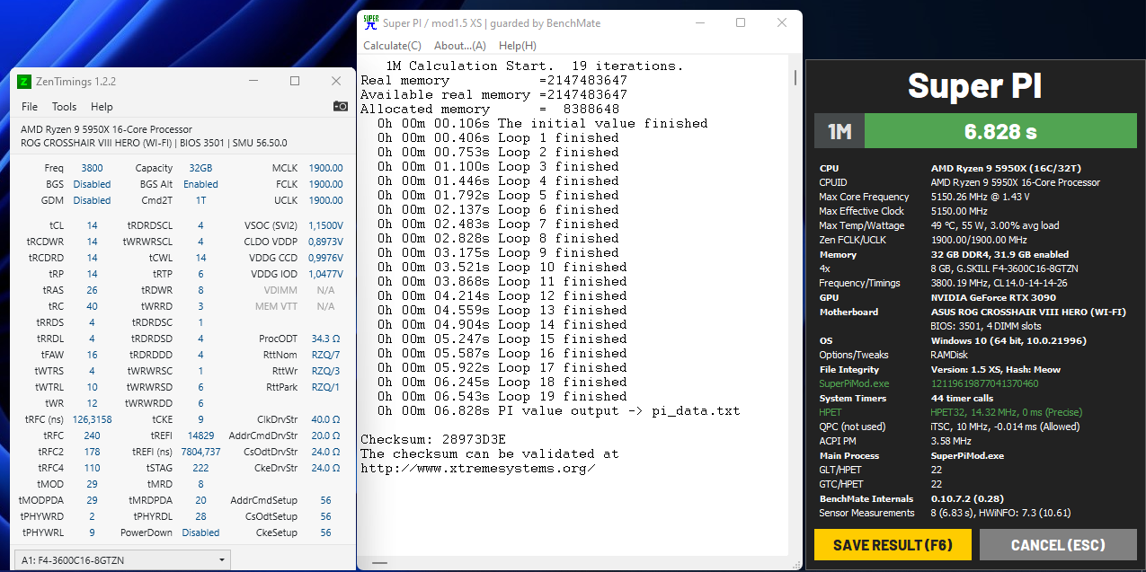This screenshot has width=1146, height=572.
Task: Close the Super PI window
Action: (781, 22)
